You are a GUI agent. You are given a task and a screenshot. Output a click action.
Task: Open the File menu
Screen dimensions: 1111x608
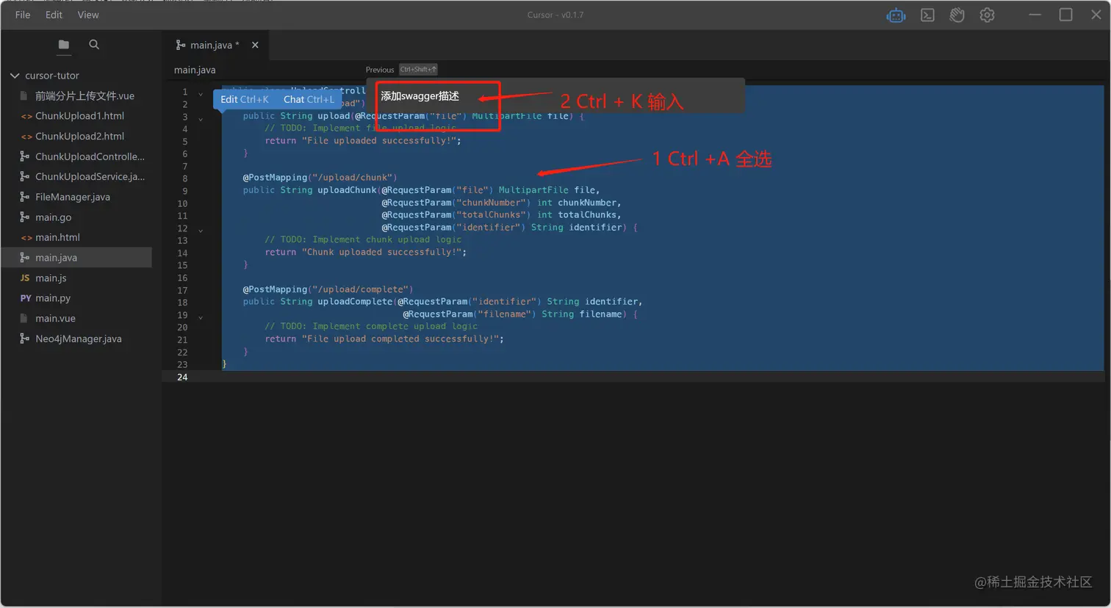click(x=22, y=15)
